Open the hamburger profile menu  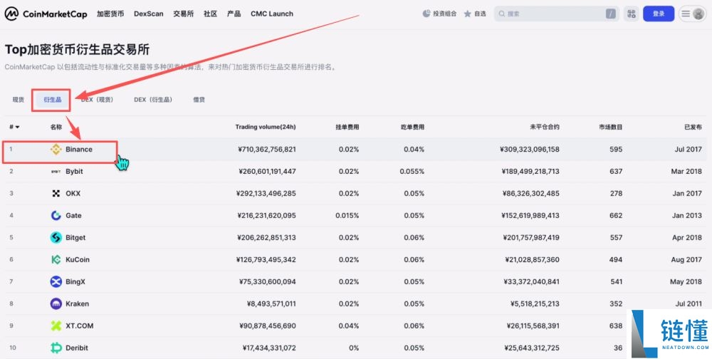[693, 14]
